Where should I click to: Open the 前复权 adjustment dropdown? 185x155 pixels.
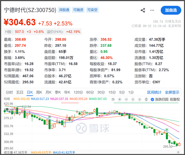tap(175, 99)
